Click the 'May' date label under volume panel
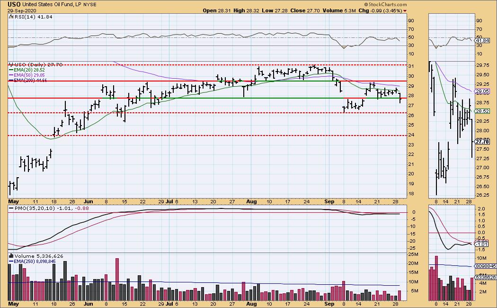 point(13,304)
